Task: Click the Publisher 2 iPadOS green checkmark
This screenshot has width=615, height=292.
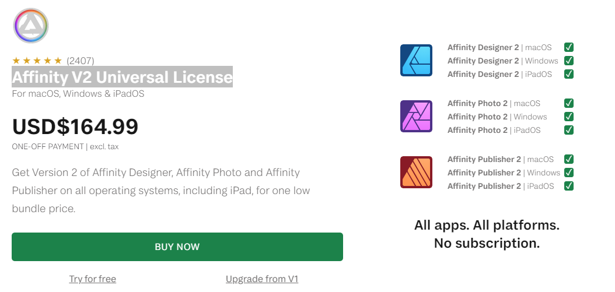Action: coord(569,186)
